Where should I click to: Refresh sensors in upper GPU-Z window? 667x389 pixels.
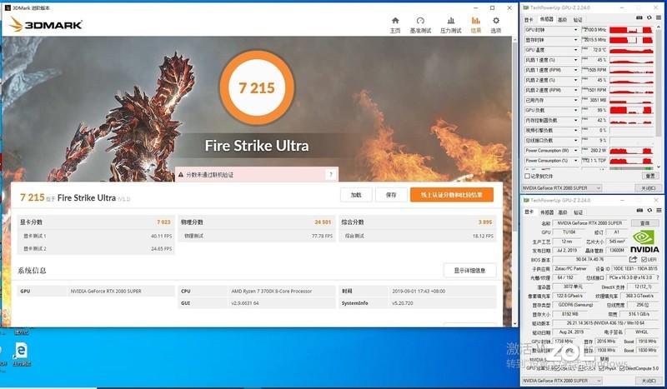(x=649, y=17)
